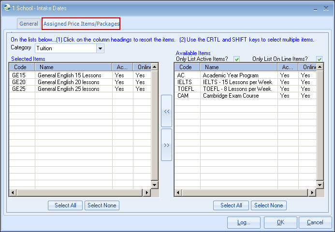Move items left with the << button
This screenshot has width=335, height=232.
tap(166, 111)
